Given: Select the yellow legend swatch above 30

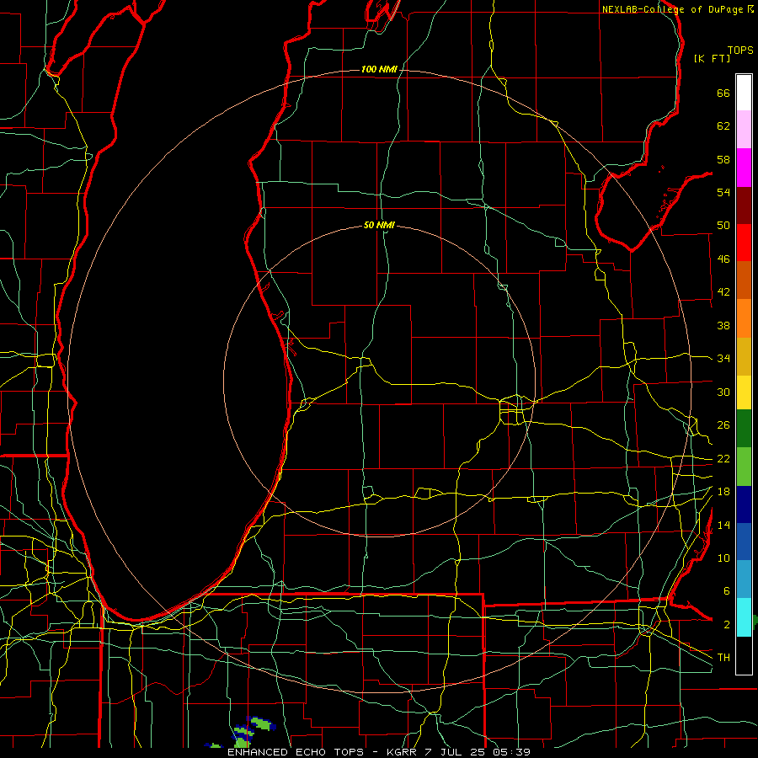Looking at the screenshot, I should 744,392.
